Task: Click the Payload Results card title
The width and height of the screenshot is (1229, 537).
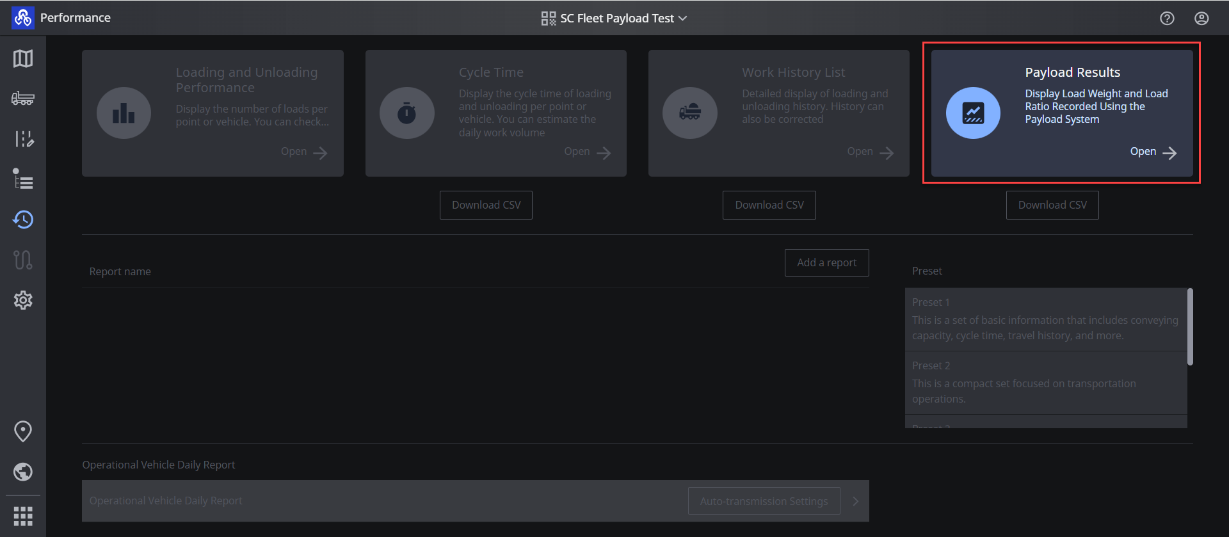Action: pyautogui.click(x=1073, y=72)
